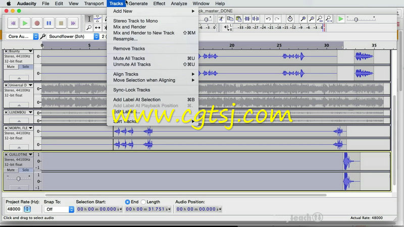Viewport: 404px width, 227px height.
Task: Open the Bounty track dropdown menu
Action: click(x=30, y=51)
